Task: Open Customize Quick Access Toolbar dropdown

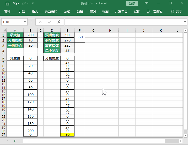Action: 33,3
